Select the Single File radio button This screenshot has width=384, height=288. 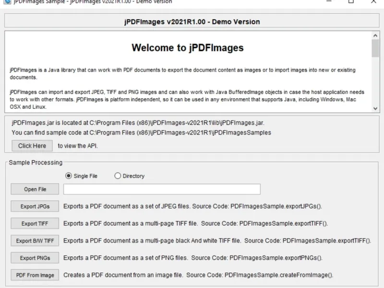[x=69, y=176]
